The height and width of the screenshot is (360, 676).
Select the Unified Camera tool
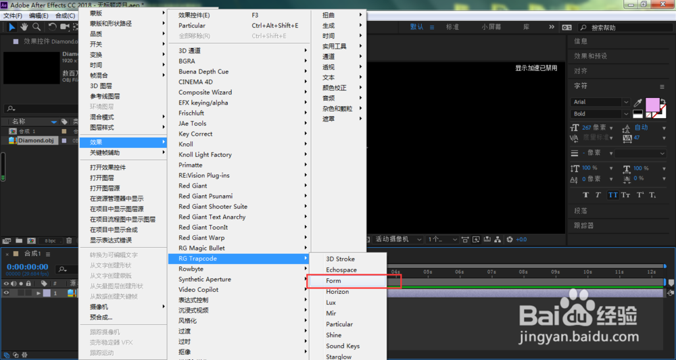click(65, 27)
